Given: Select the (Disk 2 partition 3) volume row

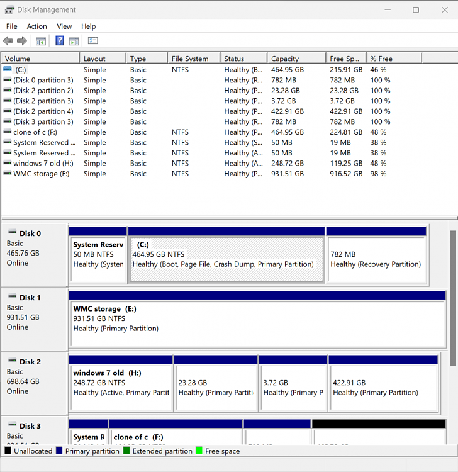Looking at the screenshot, I should (x=212, y=101).
